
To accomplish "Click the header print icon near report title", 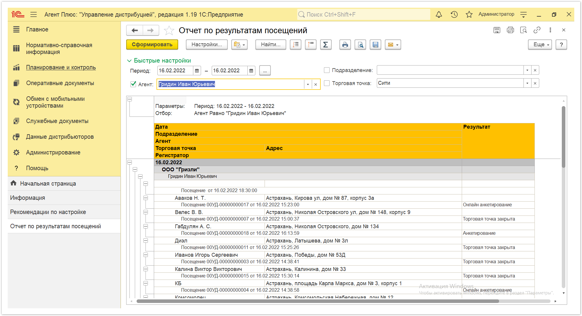I will coord(510,30).
